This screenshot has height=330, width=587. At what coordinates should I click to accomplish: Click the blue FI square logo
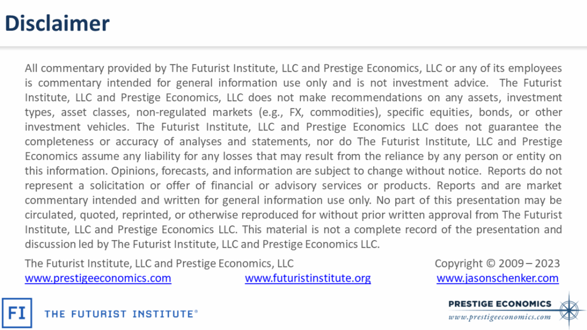coord(17,313)
